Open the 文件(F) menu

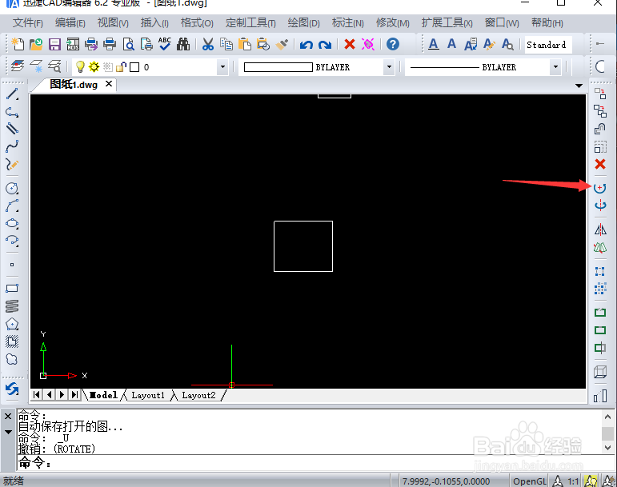28,23
